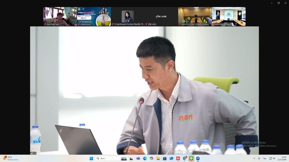
Task: Open the Windows Start menu
Action: (91, 159)
